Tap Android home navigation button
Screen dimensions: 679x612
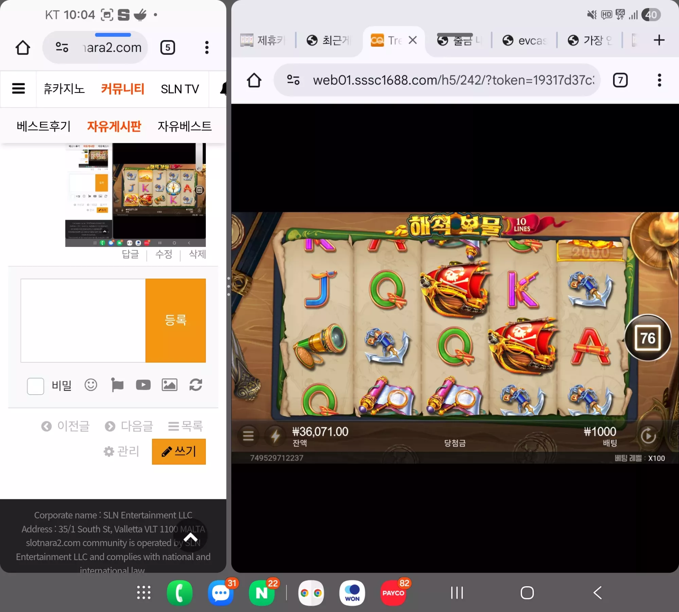point(527,593)
